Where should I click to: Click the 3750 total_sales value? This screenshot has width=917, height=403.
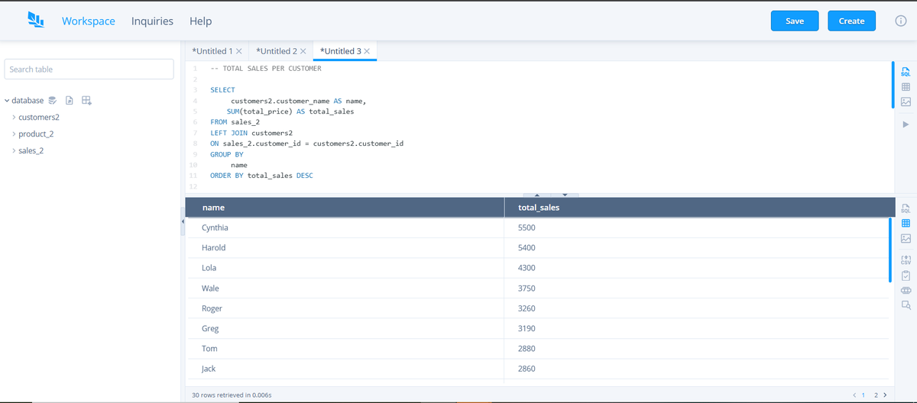(x=527, y=289)
